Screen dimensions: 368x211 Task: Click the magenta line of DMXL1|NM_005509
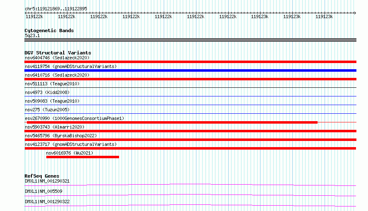coord(190,195)
